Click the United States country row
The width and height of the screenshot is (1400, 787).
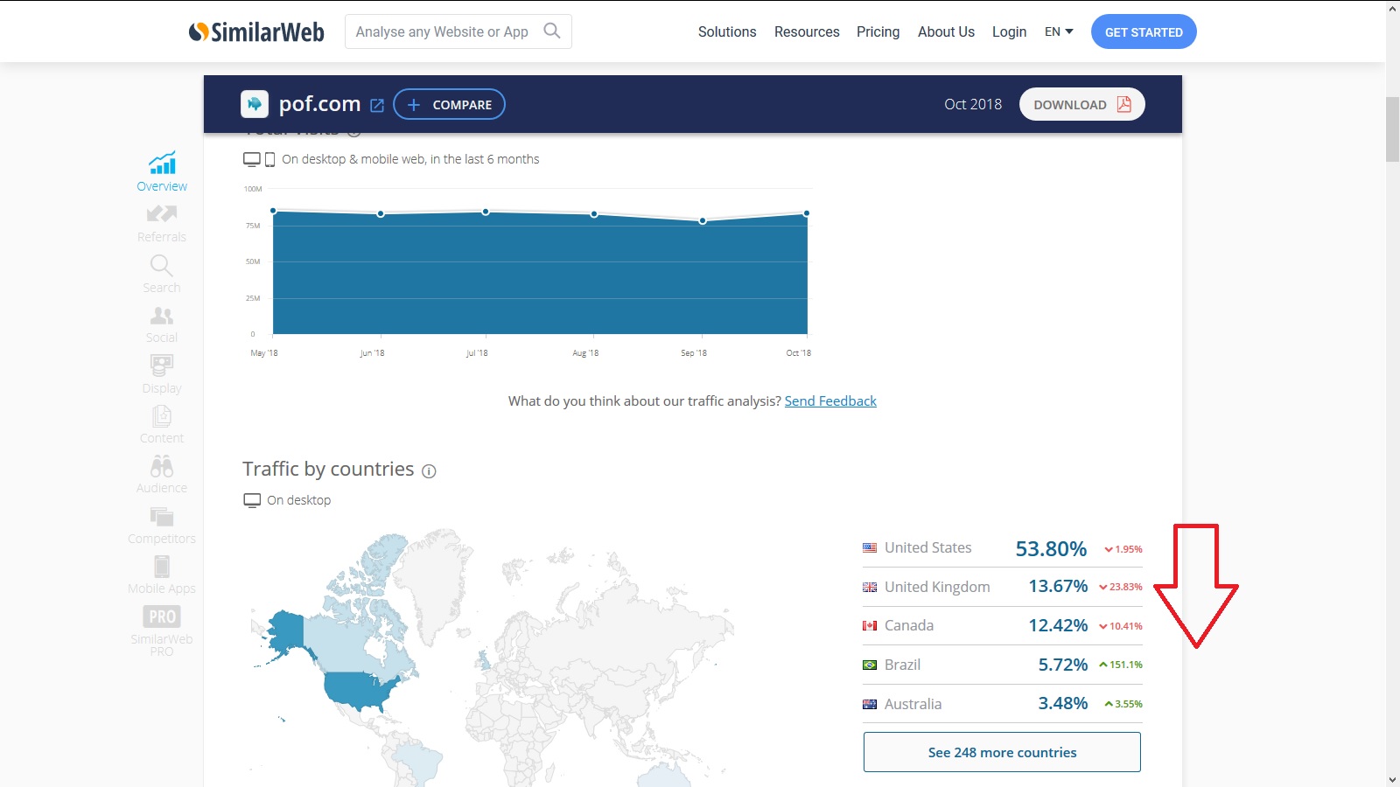point(1002,548)
